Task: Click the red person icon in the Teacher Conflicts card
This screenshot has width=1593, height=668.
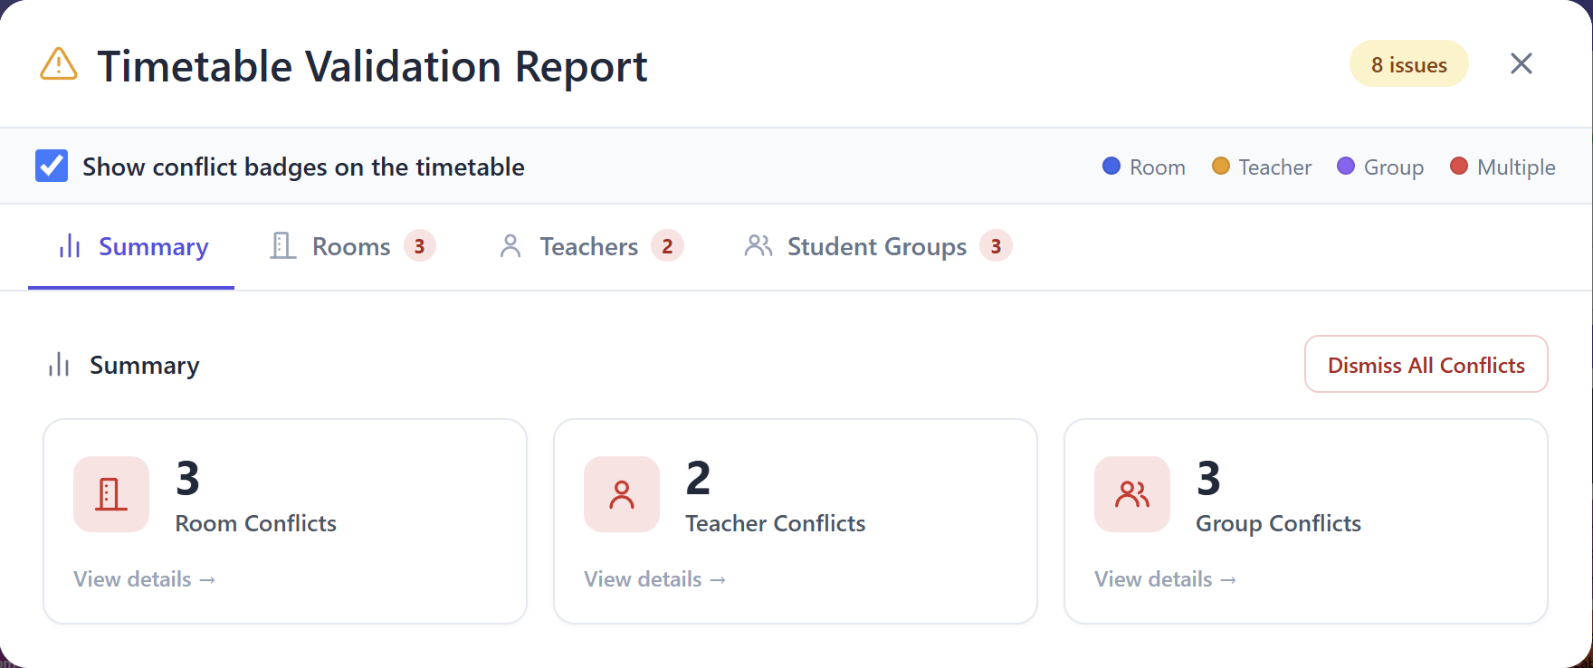Action: pyautogui.click(x=622, y=494)
